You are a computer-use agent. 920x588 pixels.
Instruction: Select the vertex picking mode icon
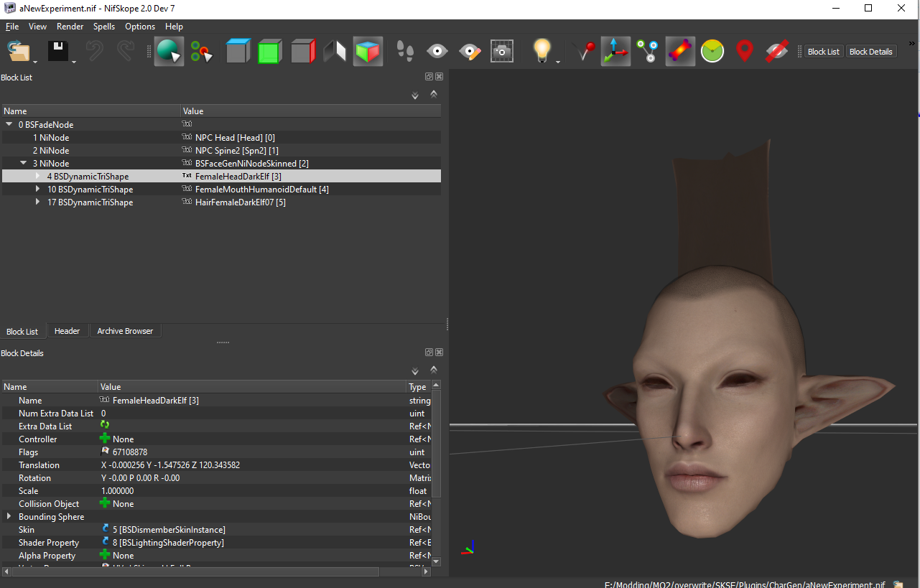tap(202, 52)
